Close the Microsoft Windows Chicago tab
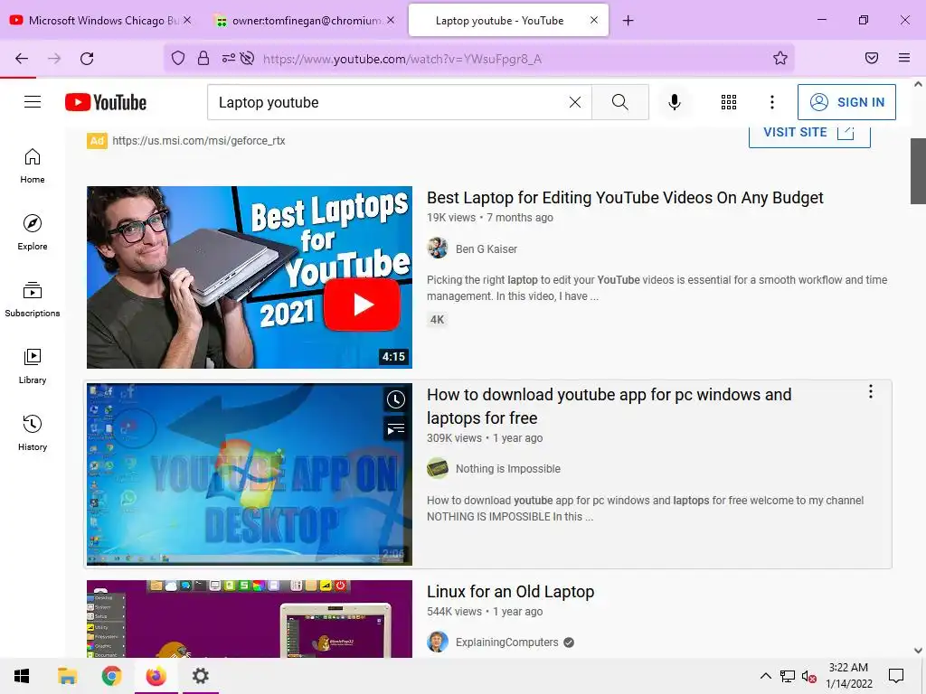926x694 pixels. click(187, 20)
